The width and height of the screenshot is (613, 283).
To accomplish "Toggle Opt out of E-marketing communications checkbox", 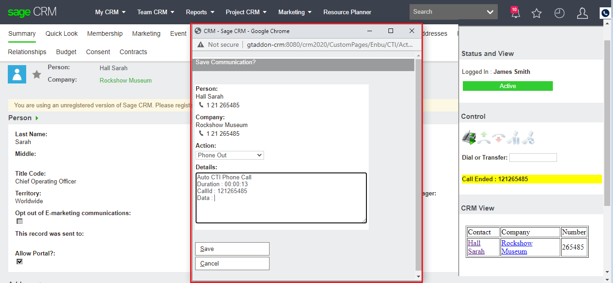I will click(x=19, y=221).
